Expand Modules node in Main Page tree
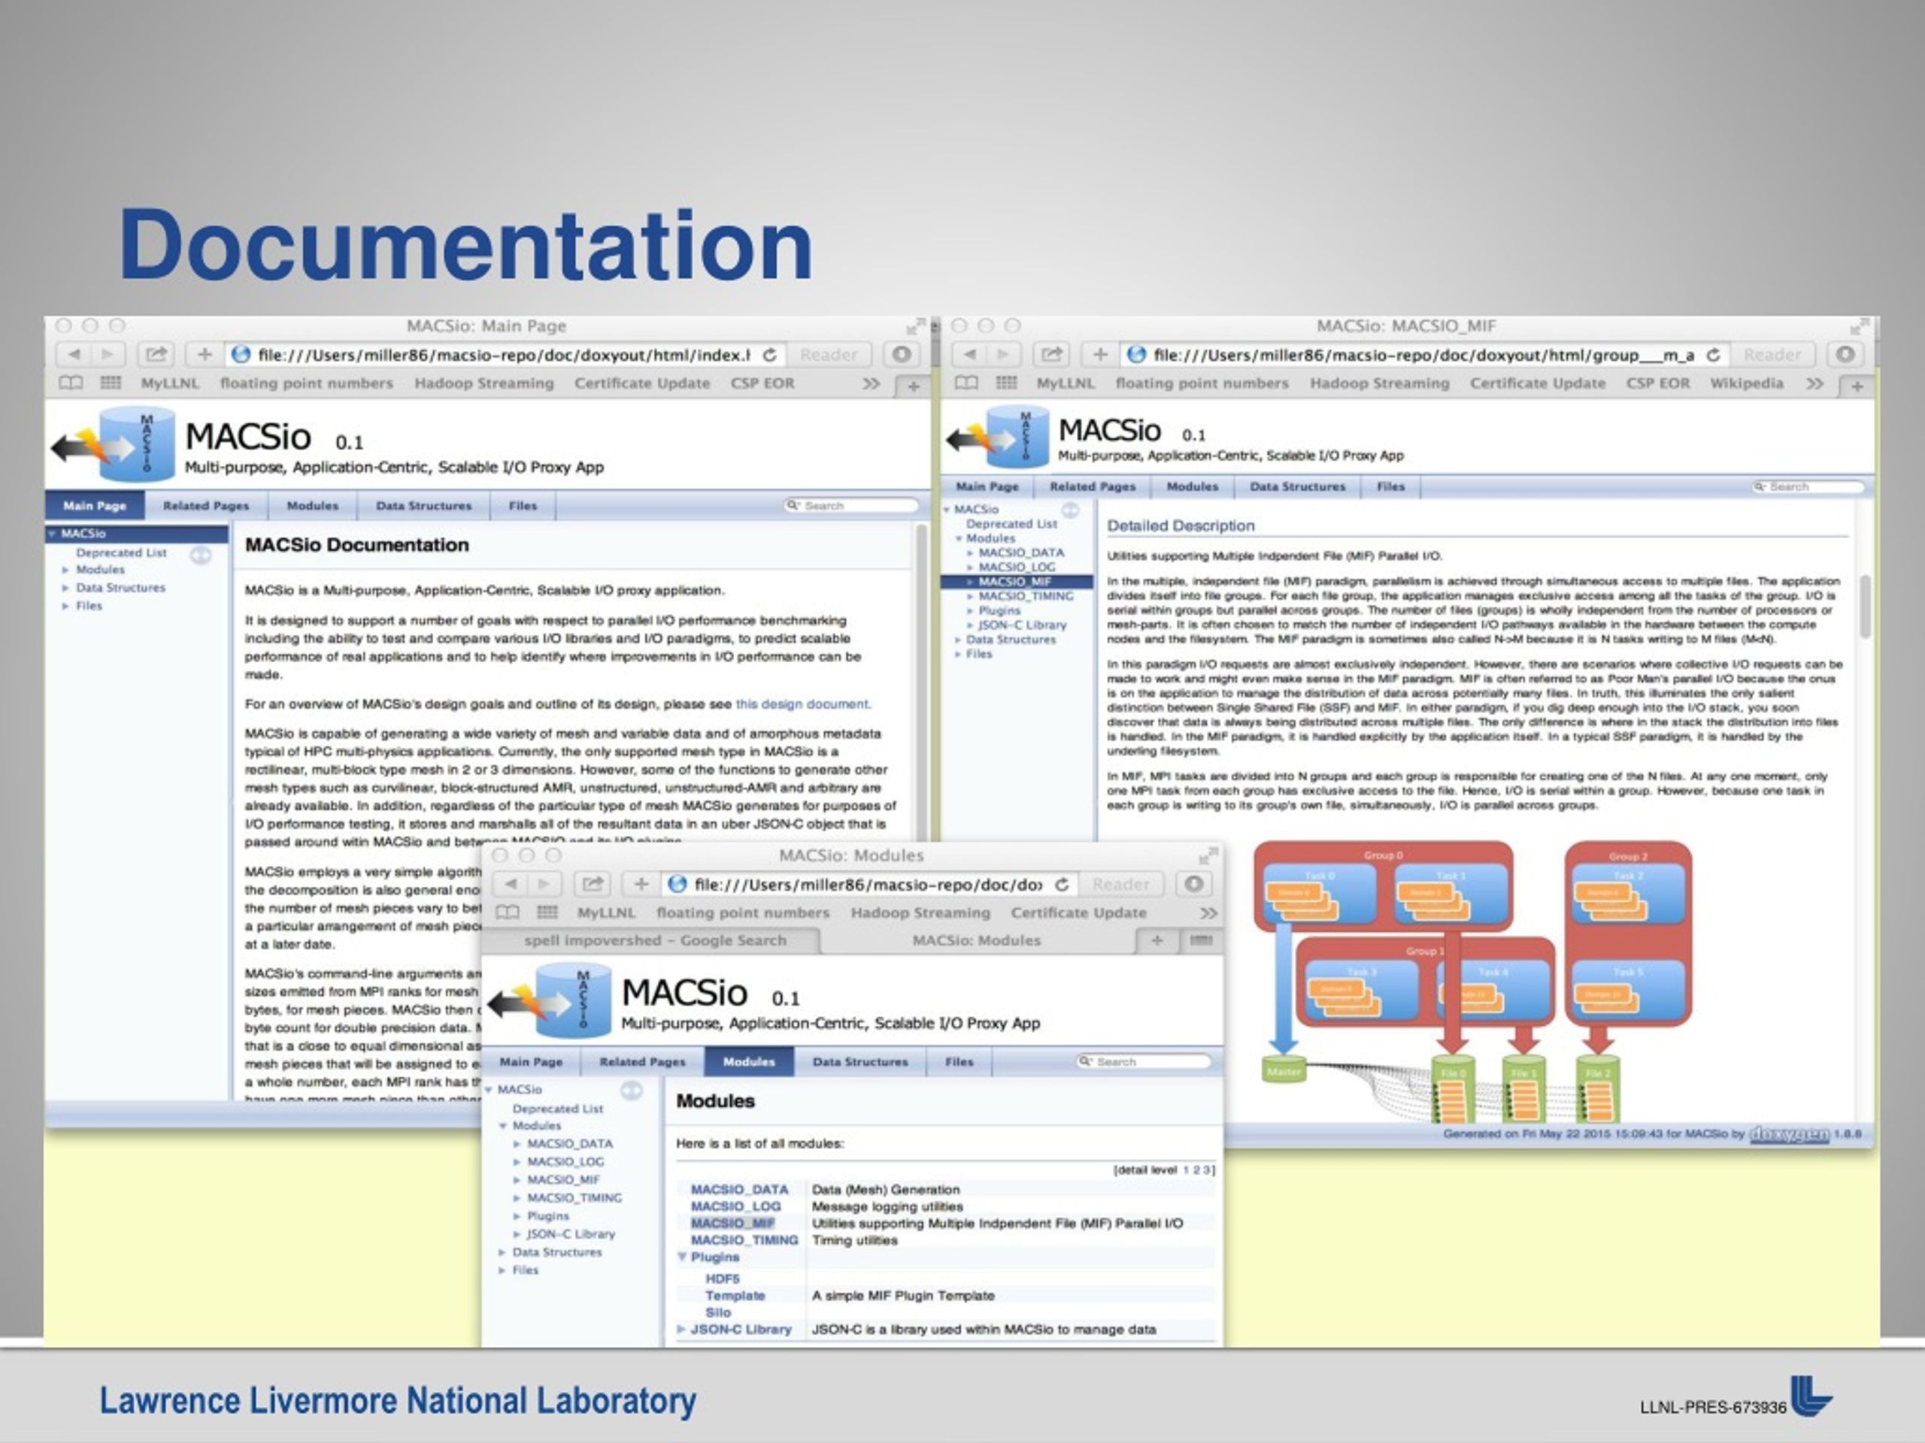This screenshot has height=1443, width=1925. [x=65, y=570]
